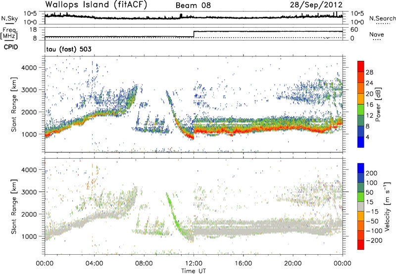This screenshot has height=274, width=396.
Task: Click the red high-power band near 16:00
Action: [x=243, y=130]
